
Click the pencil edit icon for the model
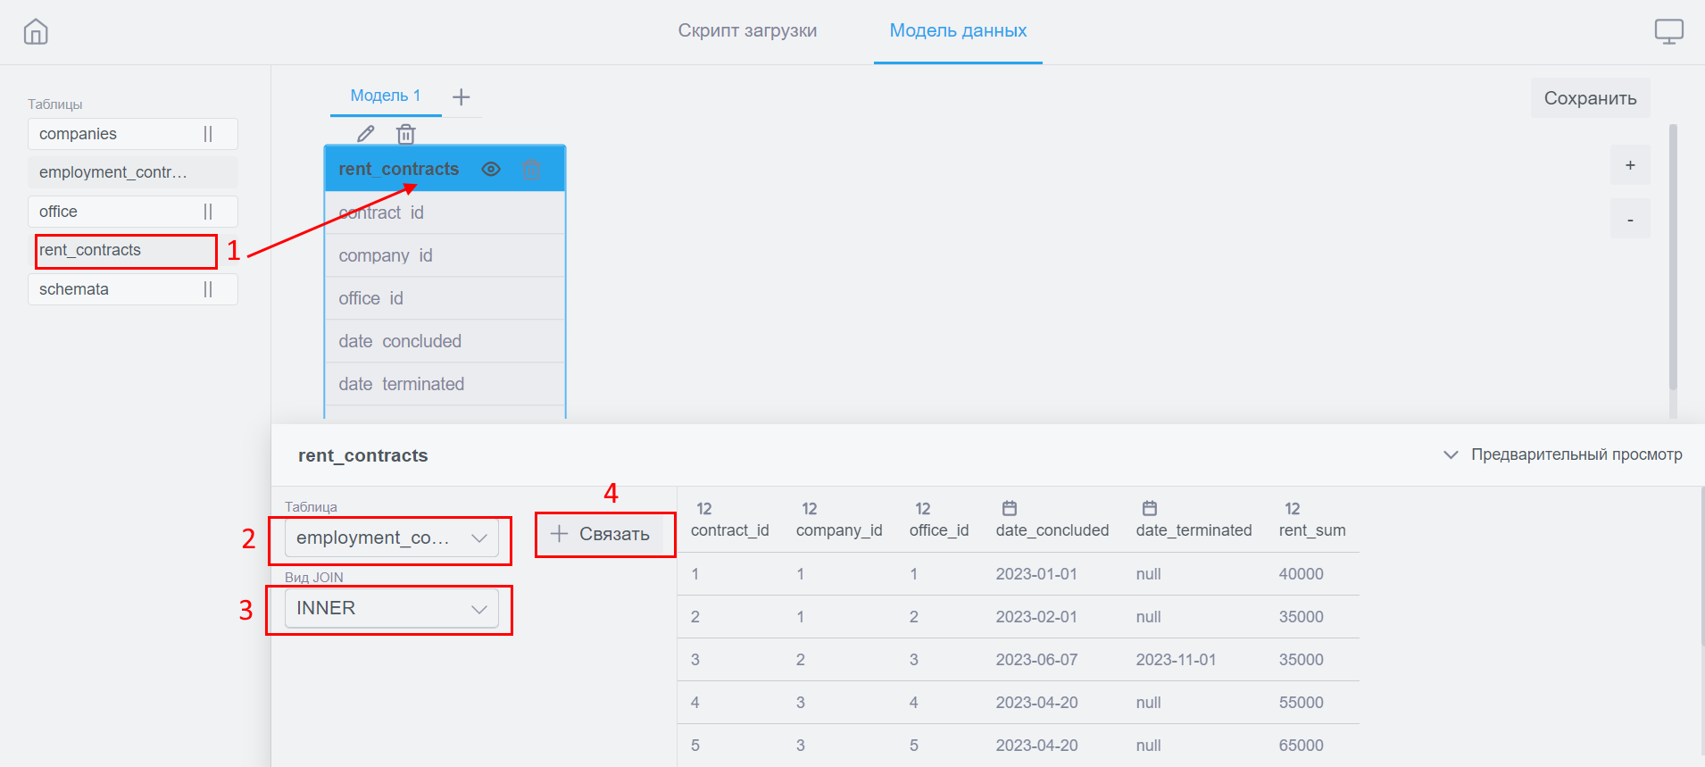pos(366,134)
